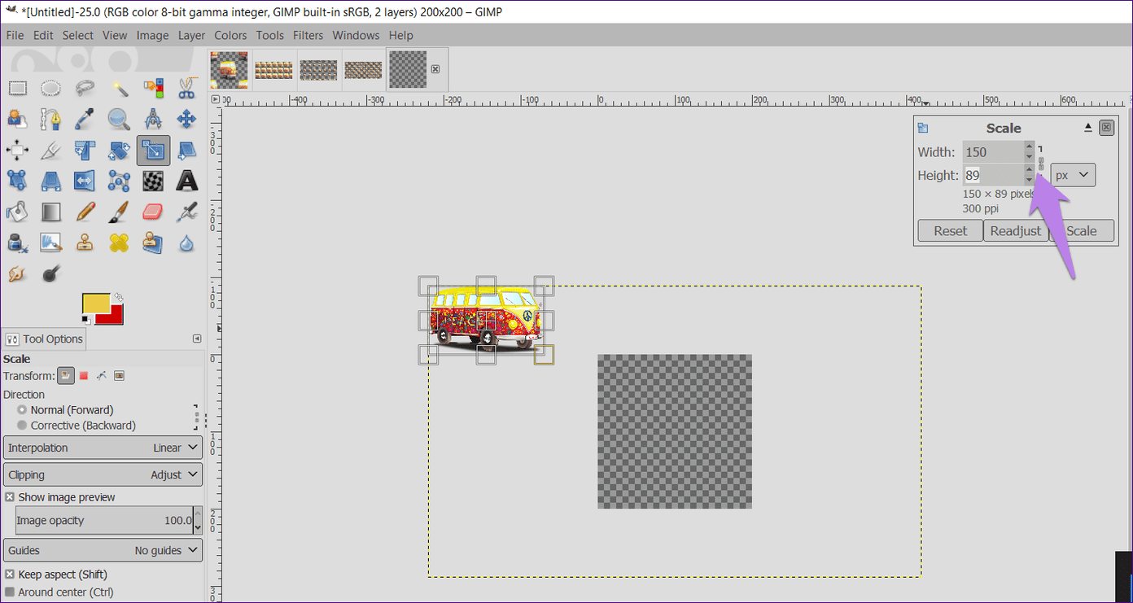This screenshot has height=603, width=1133.
Task: Pick the Color Picker eyedropper tool
Action: pos(85,119)
